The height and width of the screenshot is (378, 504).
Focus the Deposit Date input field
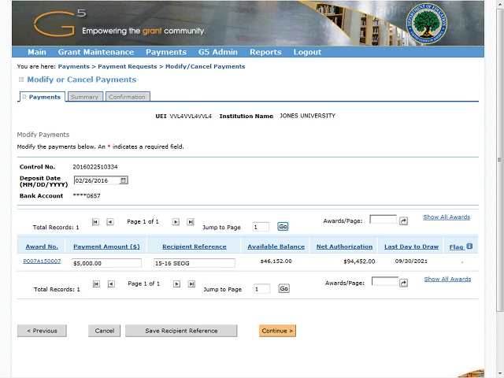pyautogui.click(x=97, y=180)
